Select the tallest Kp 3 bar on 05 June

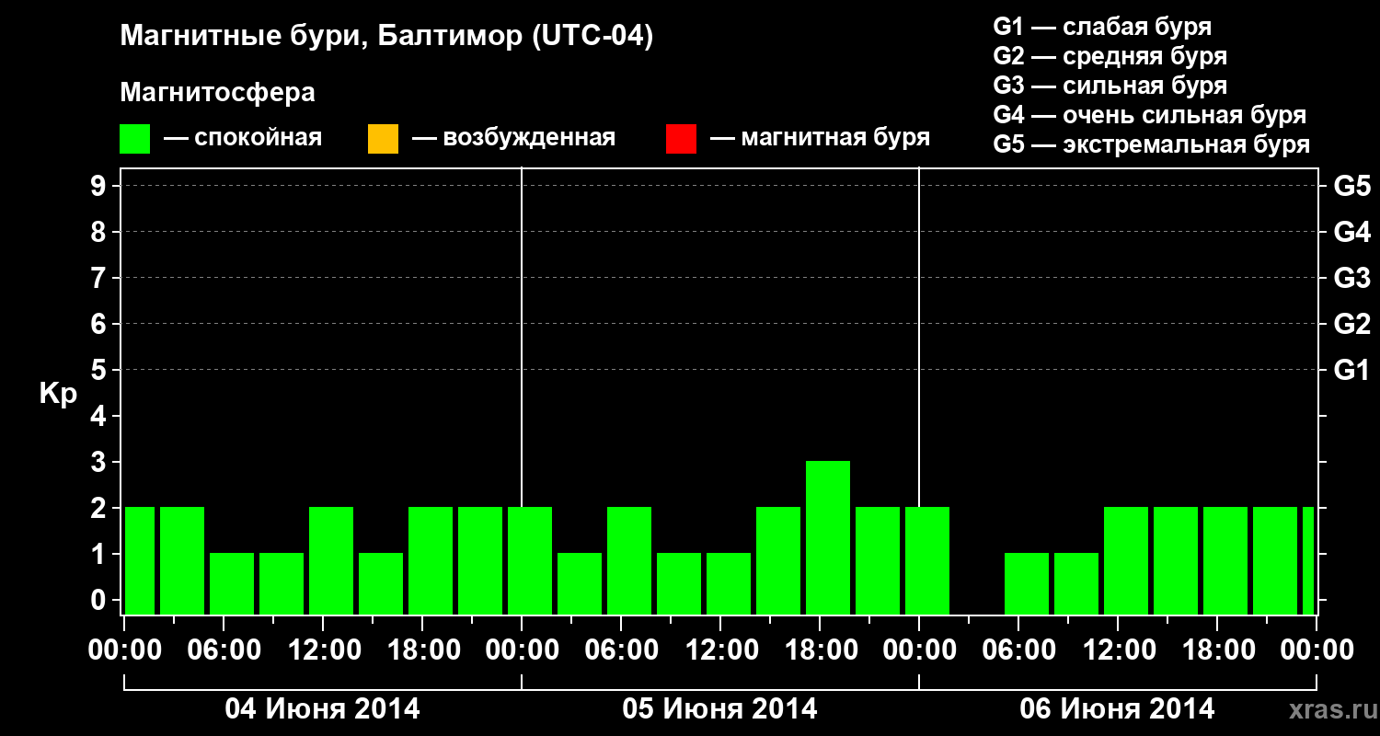pos(828,537)
